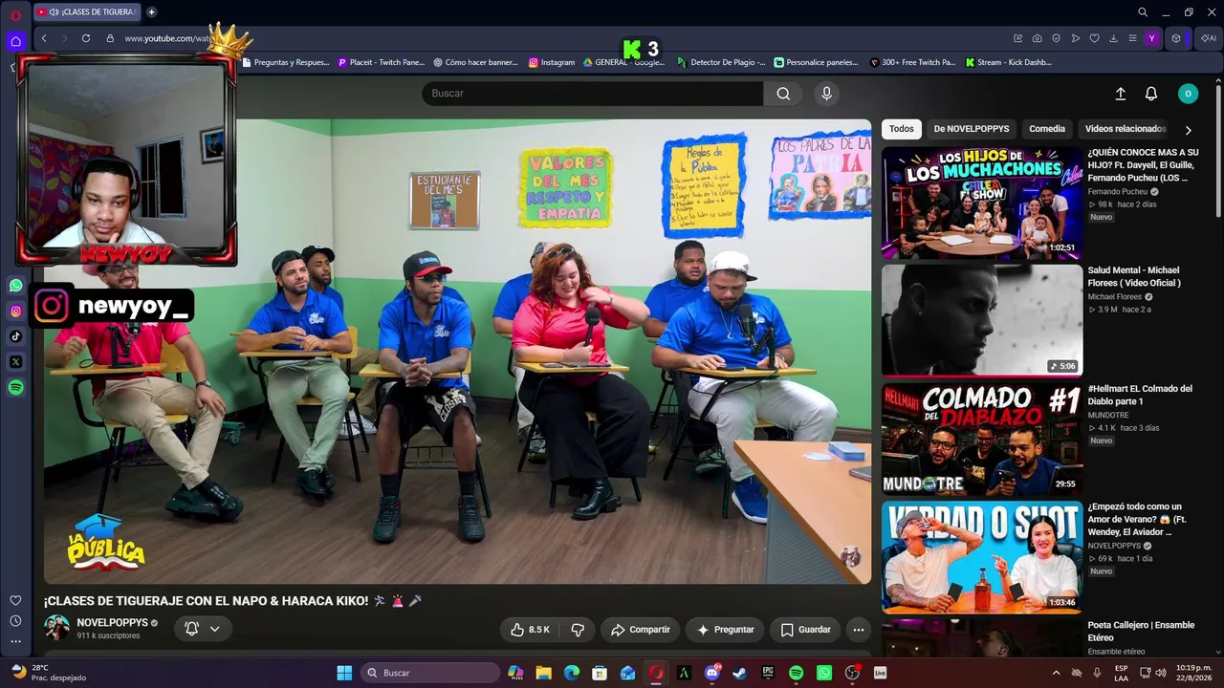This screenshot has height=688, width=1224.
Task: Open the X (Twitter) sidebar panel
Action: (15, 362)
